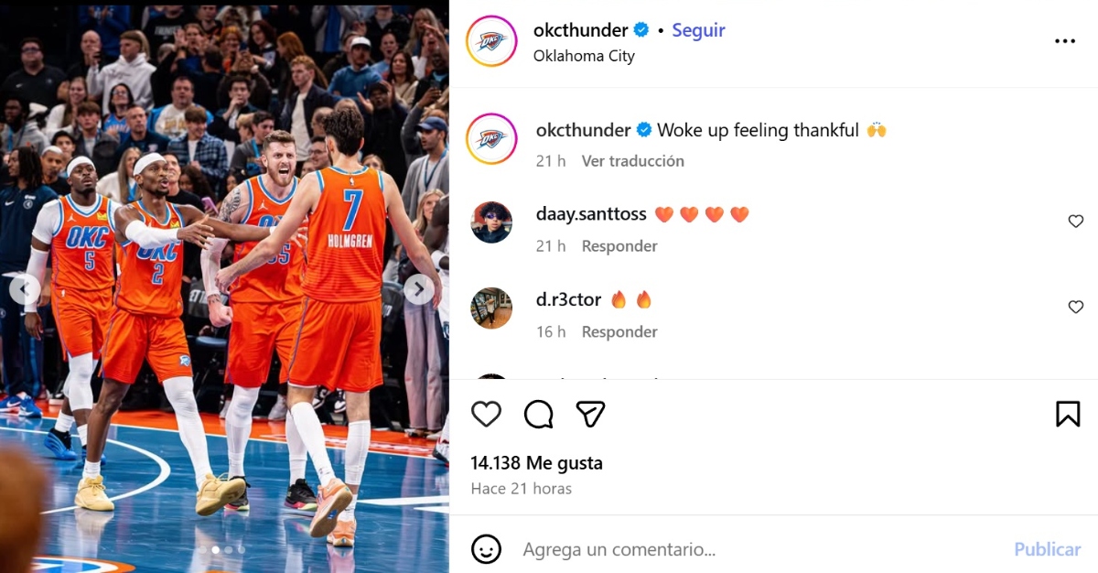Follow okcthunder with the Seguir link
Image resolution: width=1098 pixels, height=573 pixels.
click(x=698, y=30)
